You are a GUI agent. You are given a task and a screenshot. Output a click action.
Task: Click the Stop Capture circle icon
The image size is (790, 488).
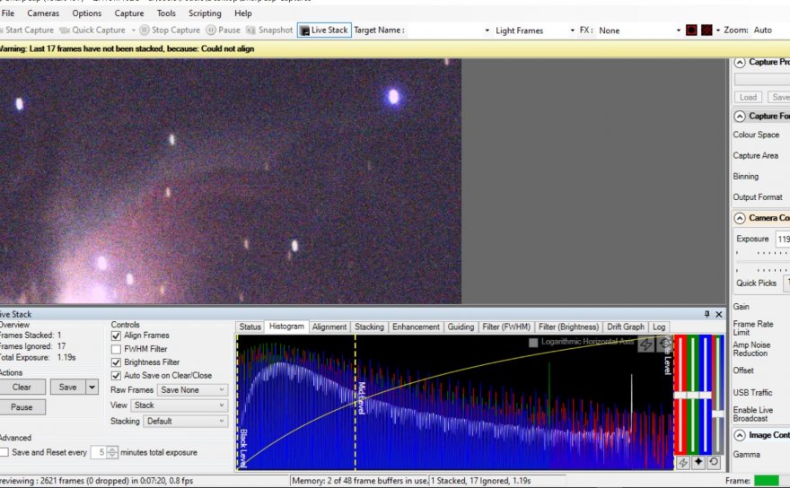click(145, 30)
